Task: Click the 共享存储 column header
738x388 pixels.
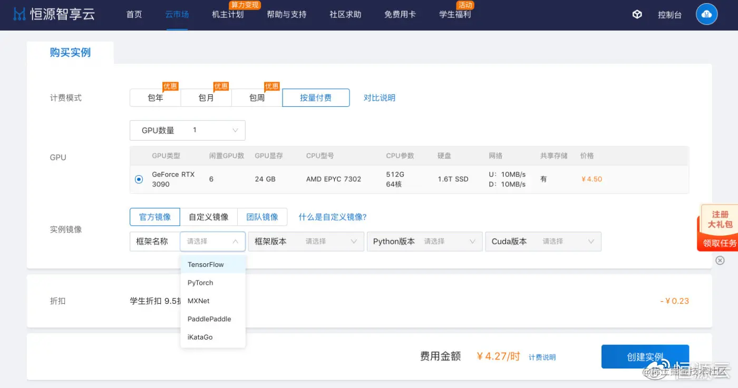Action: (553, 156)
